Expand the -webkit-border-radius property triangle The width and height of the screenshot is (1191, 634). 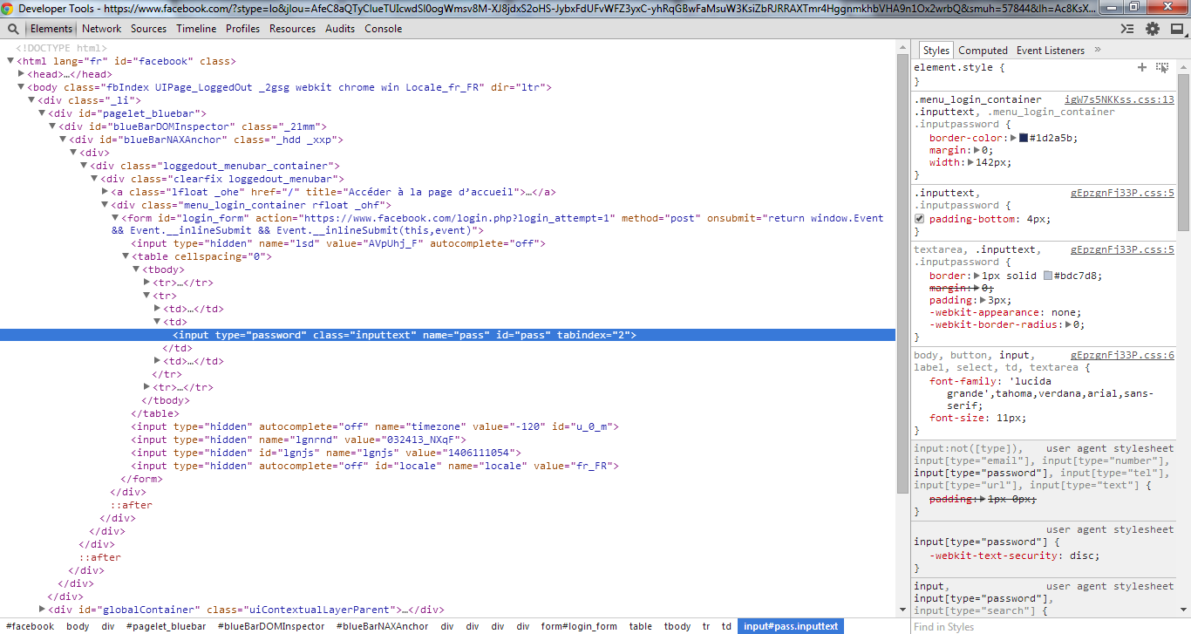coord(1067,324)
